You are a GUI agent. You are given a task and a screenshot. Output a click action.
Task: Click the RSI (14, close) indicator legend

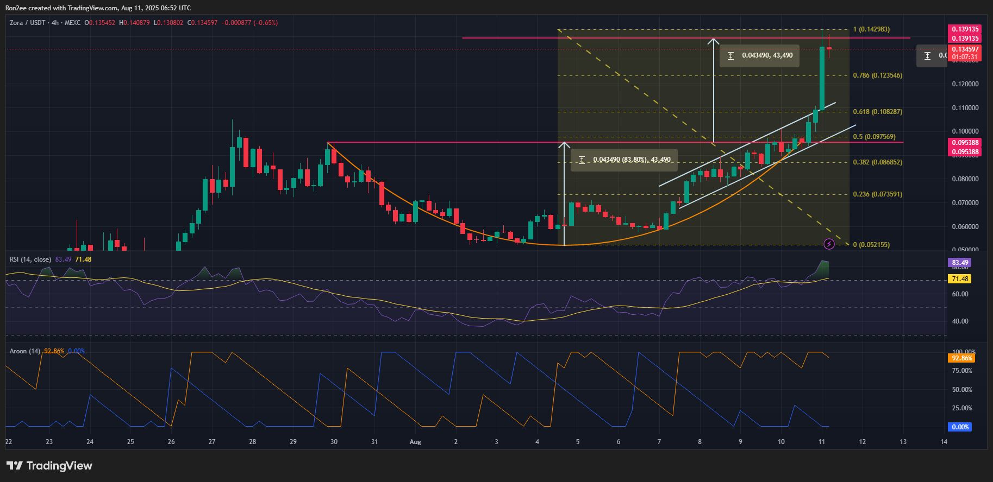(30, 259)
